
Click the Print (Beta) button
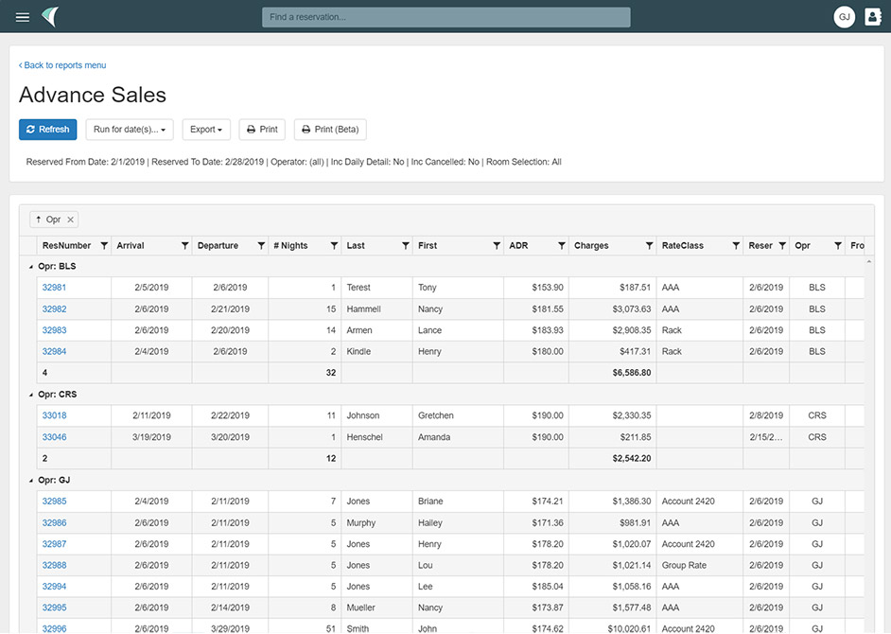[x=330, y=130]
